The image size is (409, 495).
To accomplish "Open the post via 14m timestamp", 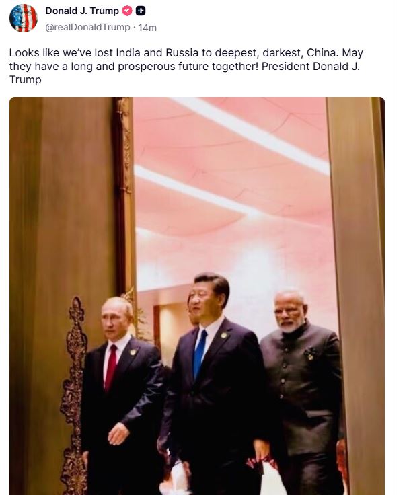I will [x=147, y=28].
